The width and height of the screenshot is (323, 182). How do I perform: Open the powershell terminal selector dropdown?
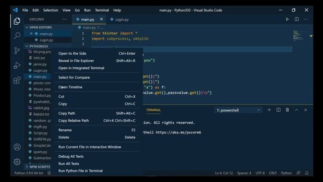click(x=238, y=110)
